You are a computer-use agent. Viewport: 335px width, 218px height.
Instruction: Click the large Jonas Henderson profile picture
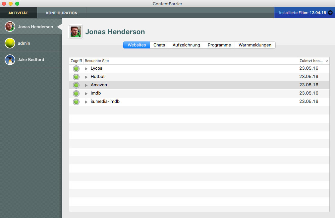(76, 32)
